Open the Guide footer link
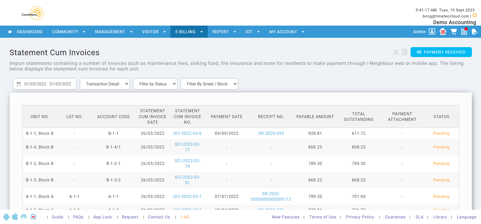 pyautogui.click(x=58, y=217)
